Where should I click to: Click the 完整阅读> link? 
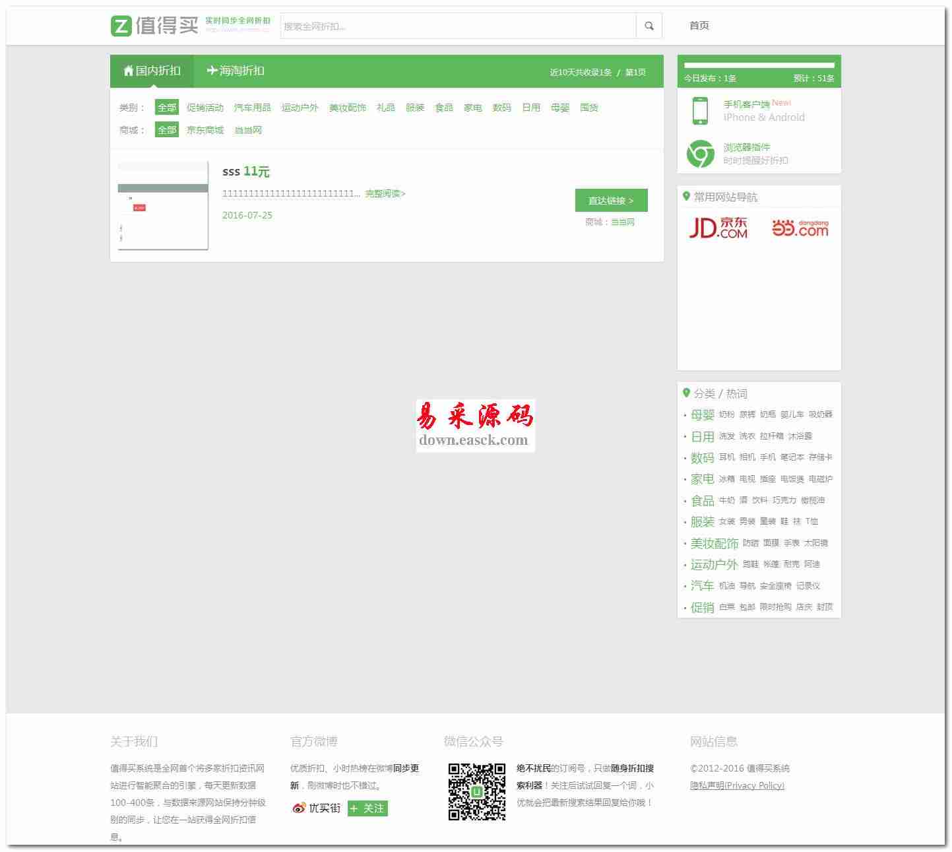(x=385, y=193)
